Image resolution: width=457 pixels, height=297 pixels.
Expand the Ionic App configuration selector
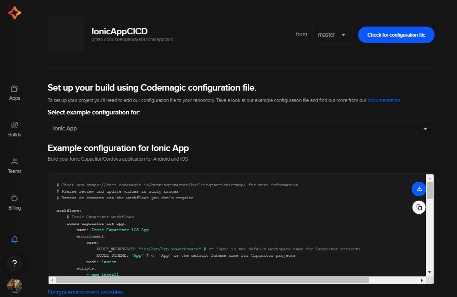click(241, 129)
